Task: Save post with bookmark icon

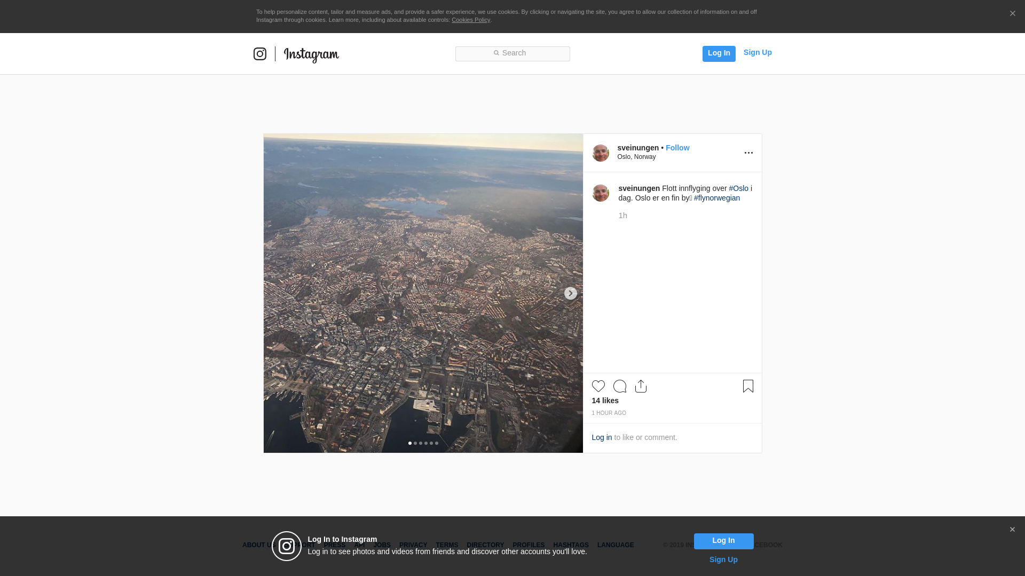Action: (x=748, y=386)
